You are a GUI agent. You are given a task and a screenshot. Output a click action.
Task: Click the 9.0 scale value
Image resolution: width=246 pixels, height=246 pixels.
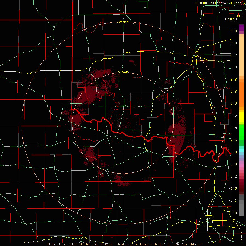(234, 43)
